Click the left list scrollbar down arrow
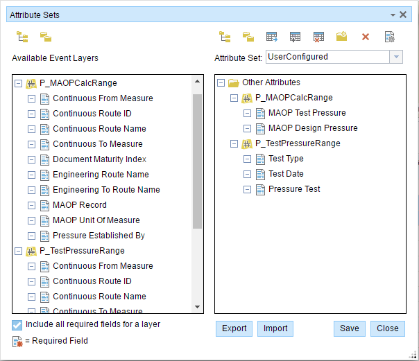The width and height of the screenshot is (419, 361). [197, 307]
